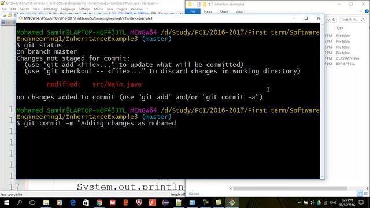Open Windows Start menu

point(6,203)
